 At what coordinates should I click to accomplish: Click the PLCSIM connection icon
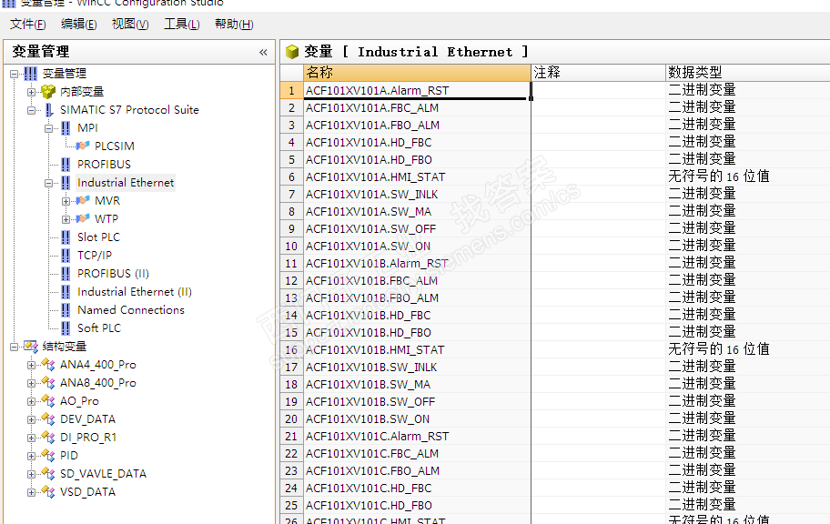point(83,146)
